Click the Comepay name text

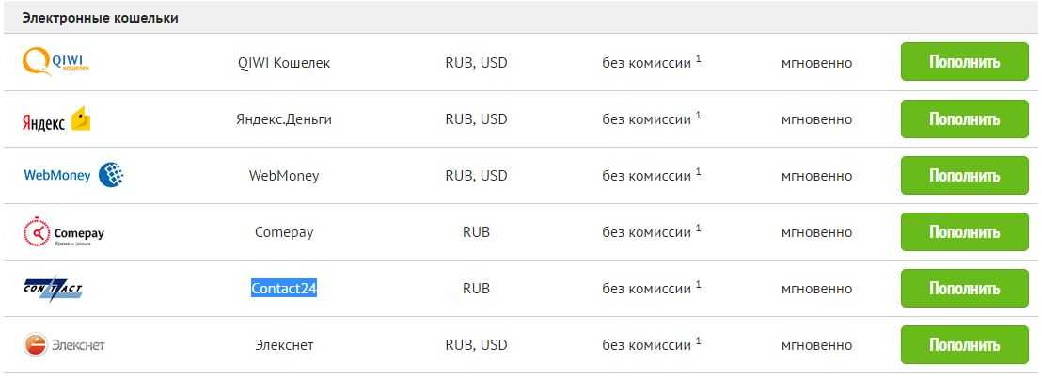point(284,232)
